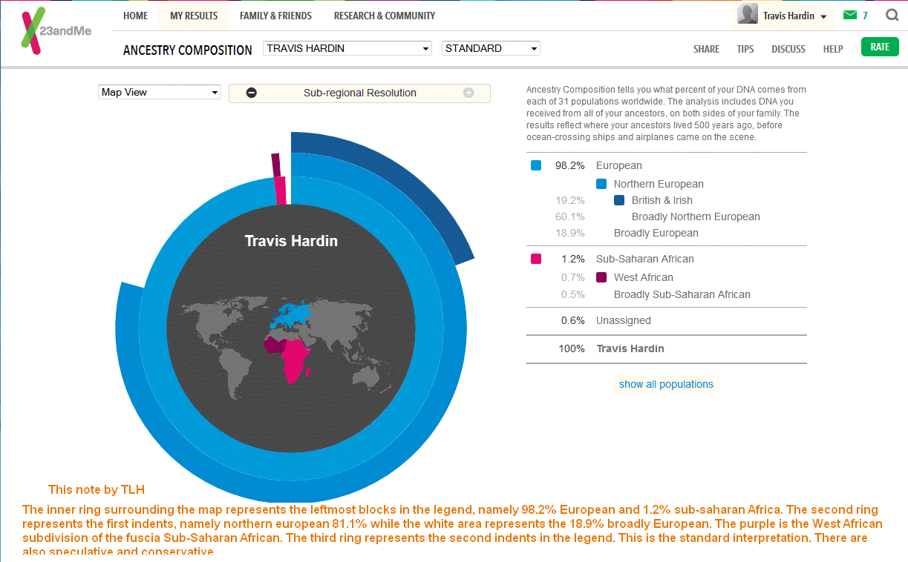Click the British & Irish dark blue swatch
908x562 pixels.
[619, 200]
